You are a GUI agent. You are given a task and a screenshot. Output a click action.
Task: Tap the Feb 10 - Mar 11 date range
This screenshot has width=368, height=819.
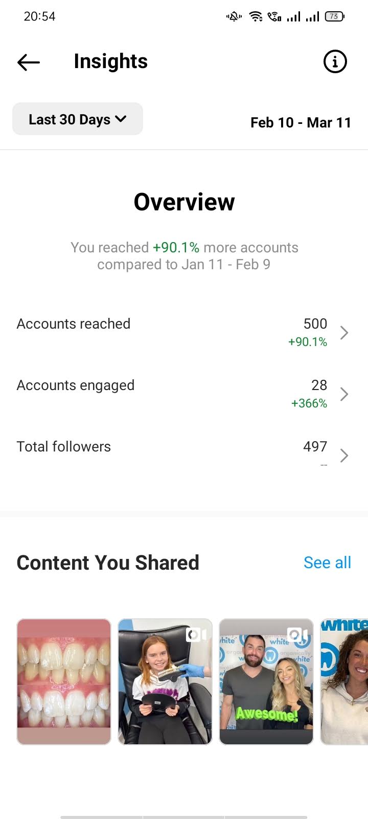[301, 123]
